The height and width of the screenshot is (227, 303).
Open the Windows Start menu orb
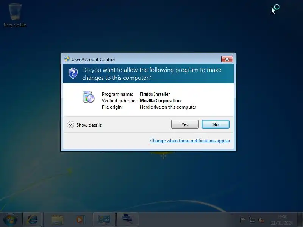point(10,220)
